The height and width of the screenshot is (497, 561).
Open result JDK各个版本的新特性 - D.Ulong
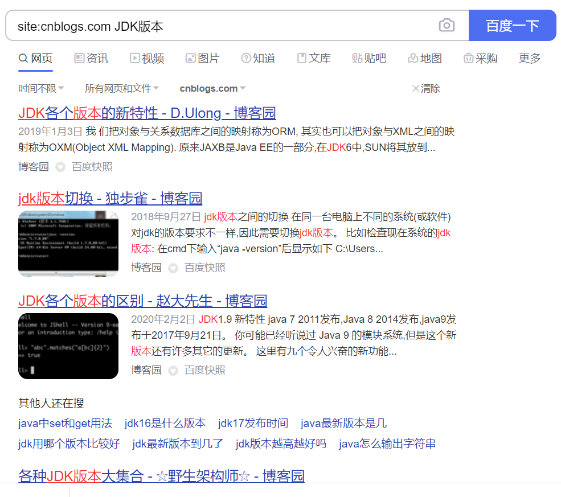click(147, 113)
